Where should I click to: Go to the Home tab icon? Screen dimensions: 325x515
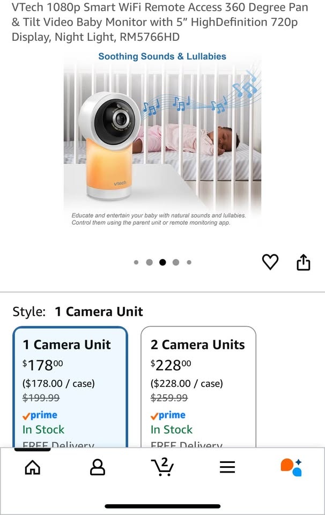(x=33, y=467)
